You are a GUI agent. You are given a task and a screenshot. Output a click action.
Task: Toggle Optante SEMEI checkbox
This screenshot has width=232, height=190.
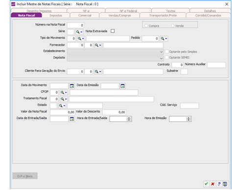point(166,57)
